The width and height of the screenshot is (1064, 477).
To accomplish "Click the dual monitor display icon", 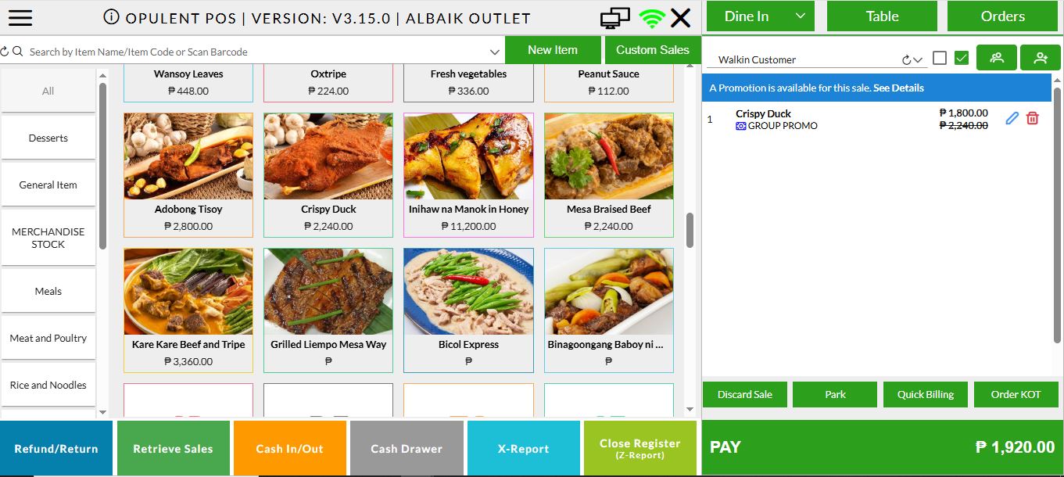I will tap(615, 18).
